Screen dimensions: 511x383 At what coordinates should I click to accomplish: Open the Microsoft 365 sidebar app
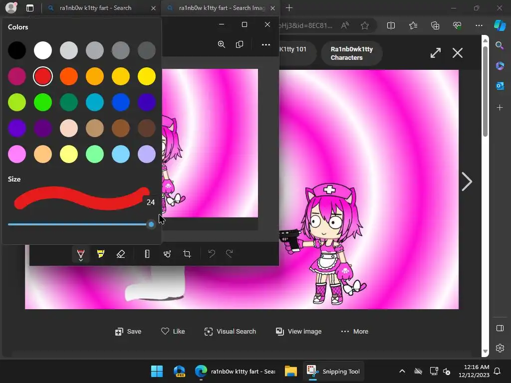pos(500,65)
